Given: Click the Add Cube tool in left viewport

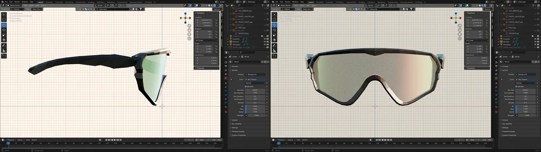Looking at the screenshot, I should [4, 56].
